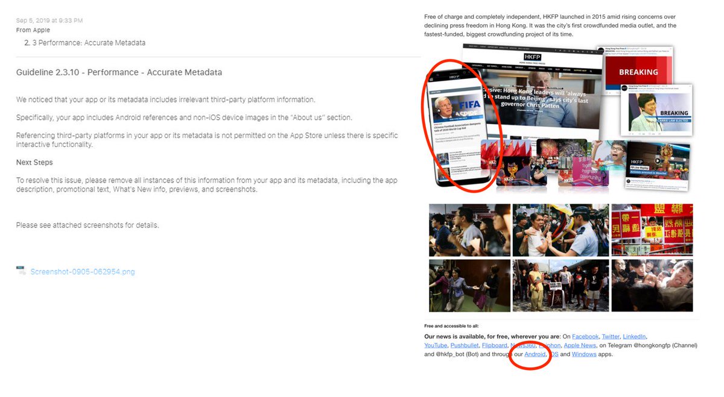
Task: Click the file icon beside the screenshot attachment
Action: pyautogui.click(x=21, y=271)
